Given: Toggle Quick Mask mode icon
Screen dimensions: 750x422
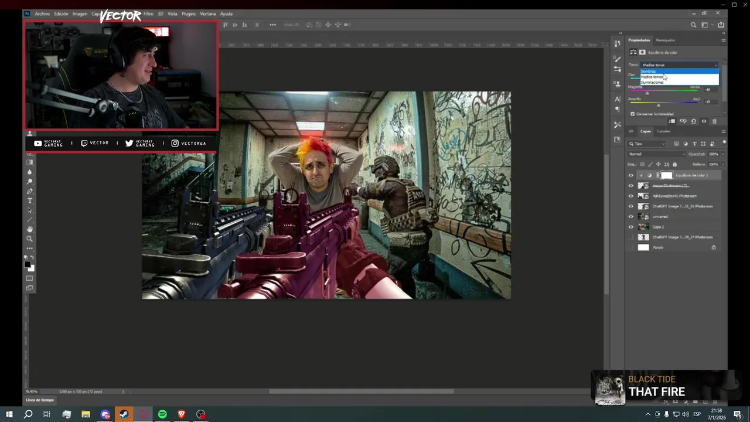Looking at the screenshot, I should pos(29,278).
